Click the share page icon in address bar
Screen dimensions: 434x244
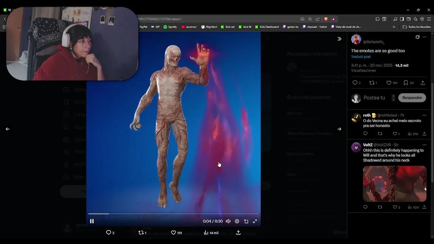[x=318, y=19]
